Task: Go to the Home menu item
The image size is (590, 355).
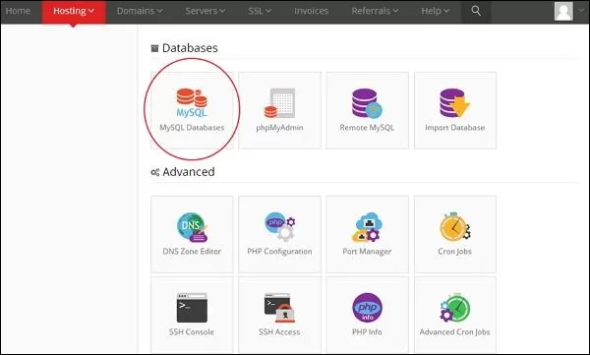Action: pos(18,11)
